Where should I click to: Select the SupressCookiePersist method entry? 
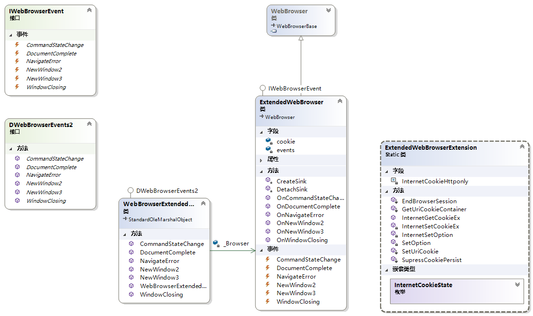[x=431, y=260]
